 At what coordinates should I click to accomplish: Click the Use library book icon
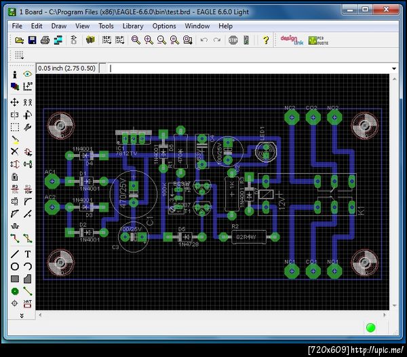tap(90, 40)
